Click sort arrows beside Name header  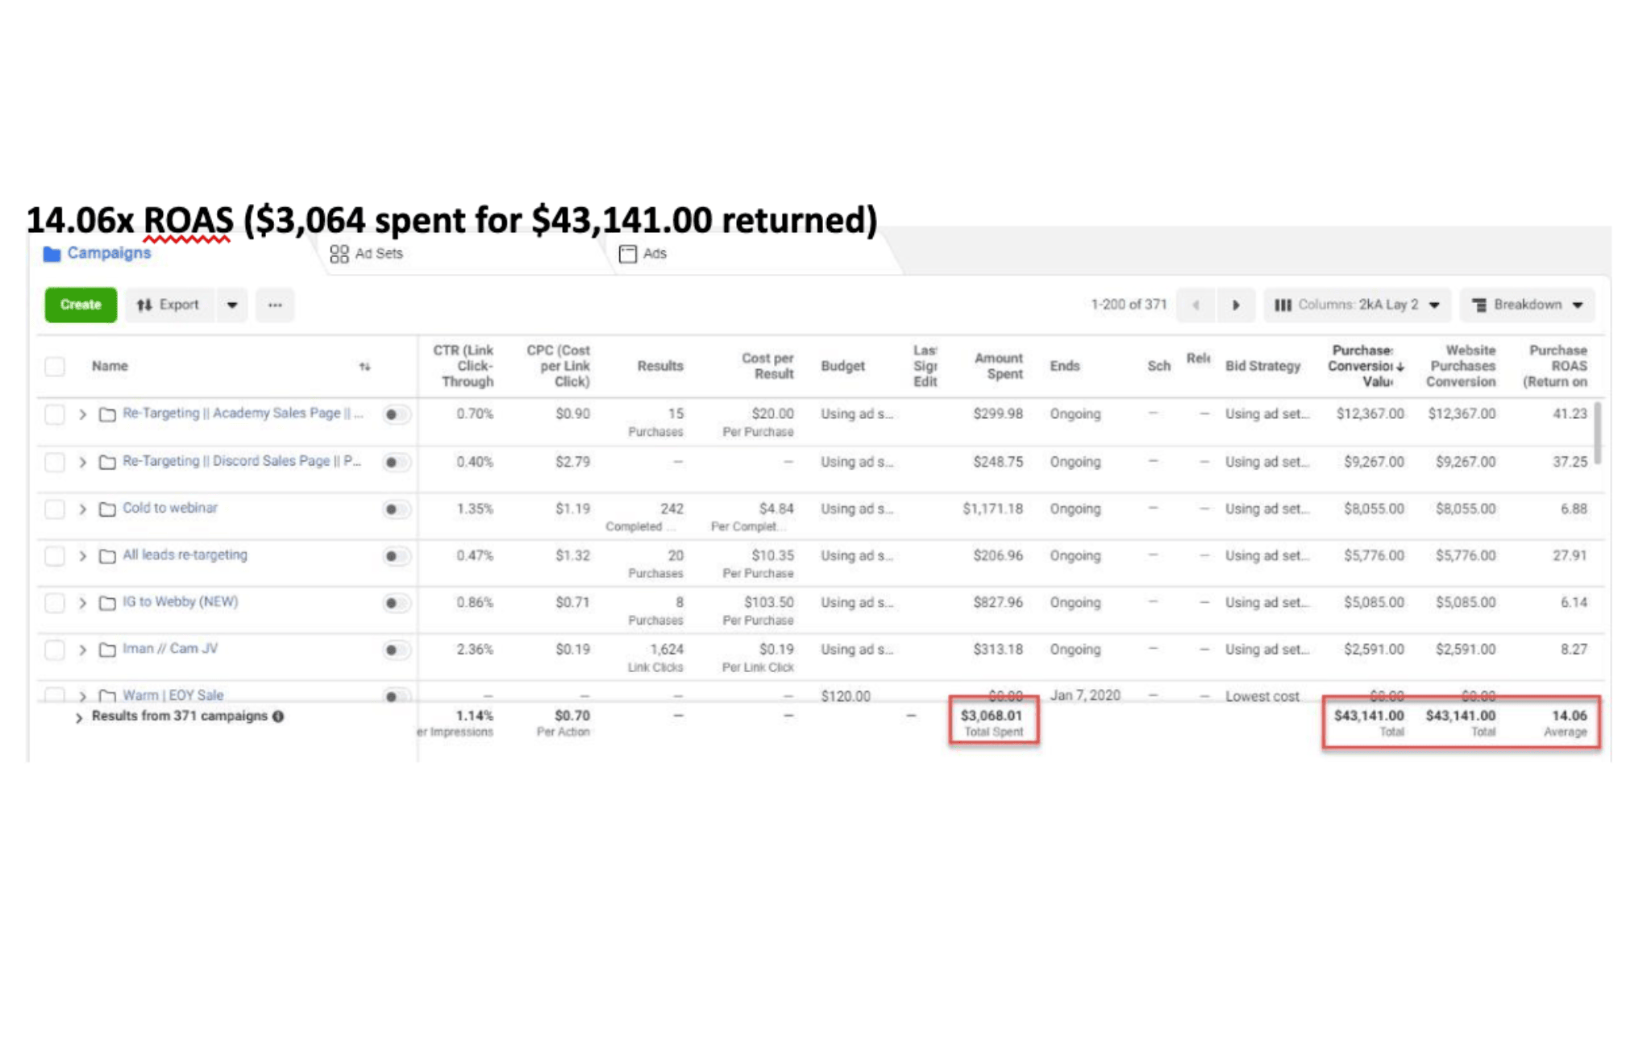click(x=364, y=367)
